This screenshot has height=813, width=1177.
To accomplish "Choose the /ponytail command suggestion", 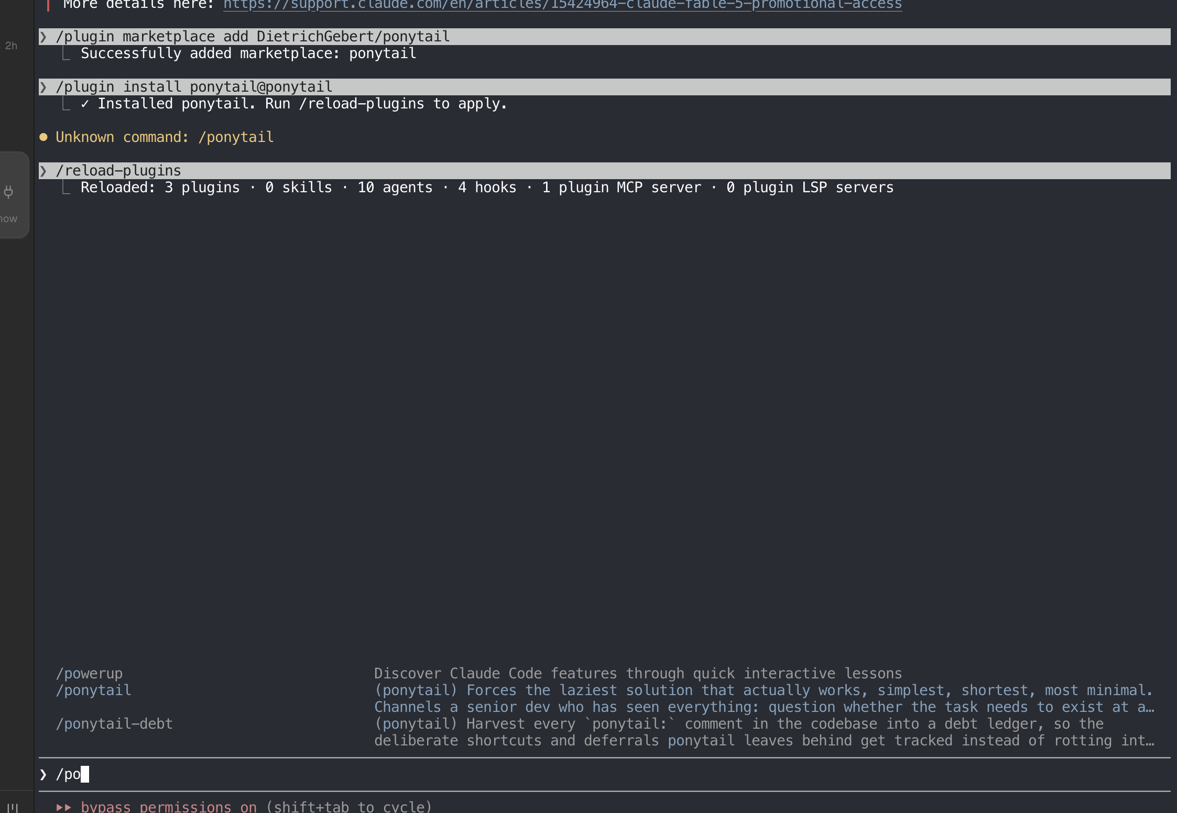I will (x=93, y=690).
